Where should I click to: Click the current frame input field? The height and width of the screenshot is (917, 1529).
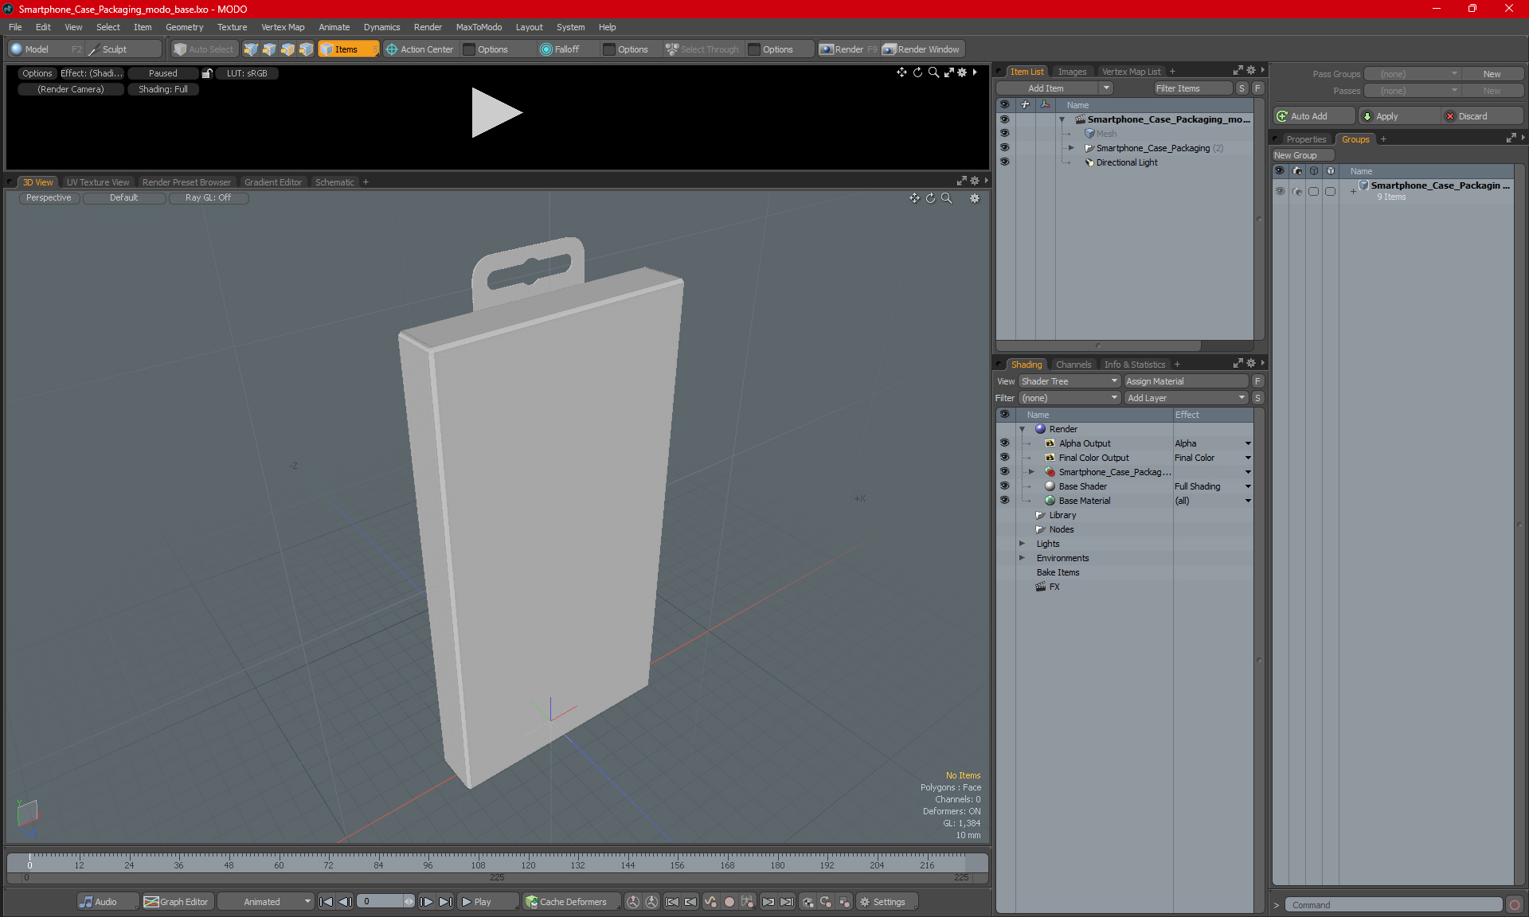coord(381,902)
